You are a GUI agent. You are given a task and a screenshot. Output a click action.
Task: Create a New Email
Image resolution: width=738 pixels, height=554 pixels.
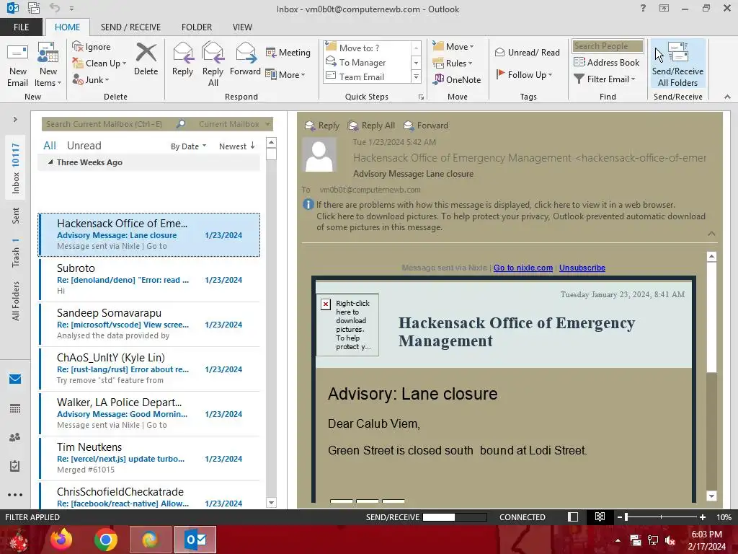(17, 65)
